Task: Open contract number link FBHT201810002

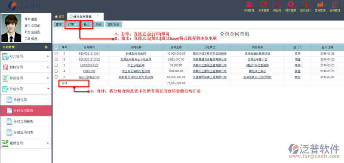Action: 89,59
